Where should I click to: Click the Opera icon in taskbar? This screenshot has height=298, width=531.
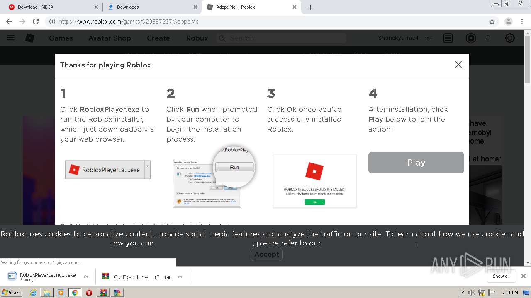(89, 293)
